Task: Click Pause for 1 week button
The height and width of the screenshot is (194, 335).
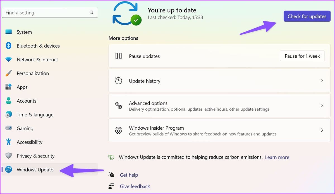Action: (x=302, y=56)
